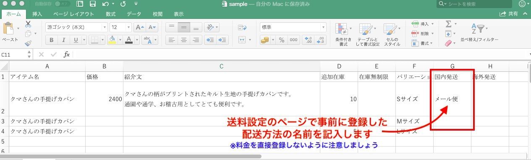Click the Save floppy disk icon
This screenshot has height=160, width=531.
click(93, 4)
